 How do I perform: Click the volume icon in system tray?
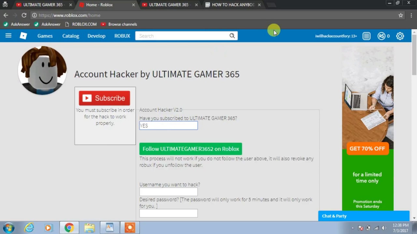384,228
